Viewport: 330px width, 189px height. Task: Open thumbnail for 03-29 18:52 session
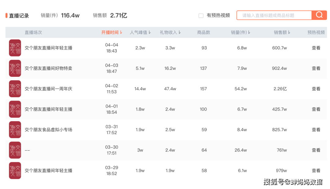tap(15, 170)
